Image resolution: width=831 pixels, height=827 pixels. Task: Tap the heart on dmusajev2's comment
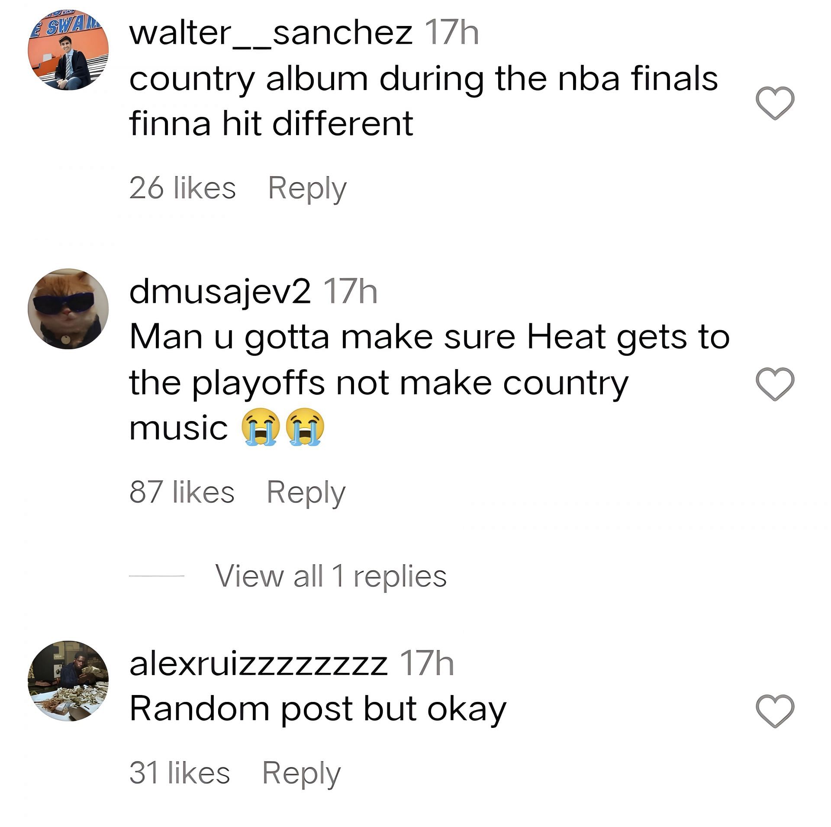pos(775,384)
